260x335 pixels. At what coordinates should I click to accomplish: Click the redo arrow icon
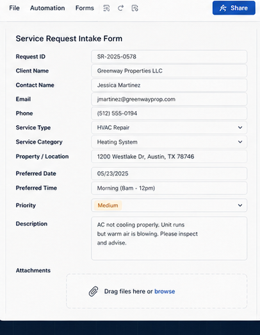120,8
